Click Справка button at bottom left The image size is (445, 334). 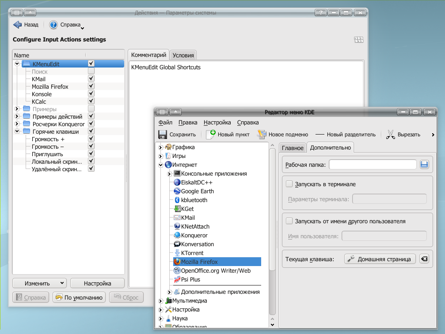pyautogui.click(x=31, y=297)
